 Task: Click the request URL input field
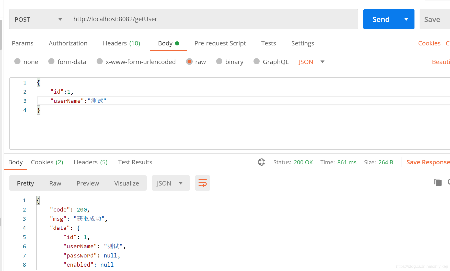(213, 19)
